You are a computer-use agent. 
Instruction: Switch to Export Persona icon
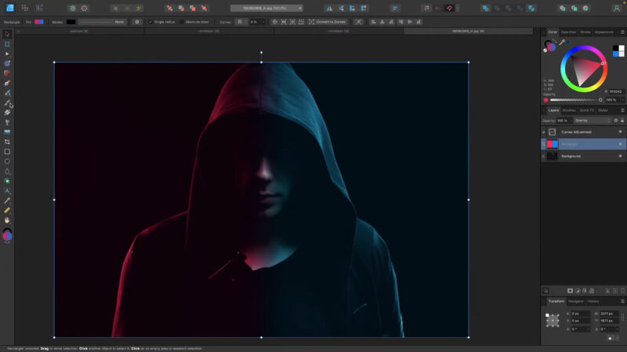(40, 8)
